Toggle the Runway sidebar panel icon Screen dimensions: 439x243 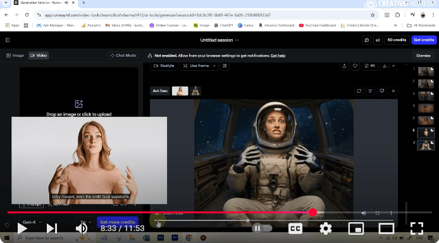coord(8,40)
